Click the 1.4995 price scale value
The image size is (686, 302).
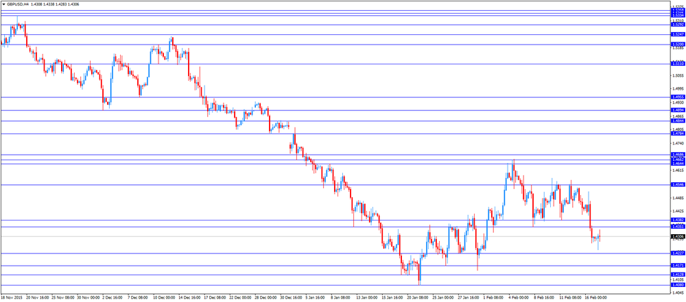point(678,89)
